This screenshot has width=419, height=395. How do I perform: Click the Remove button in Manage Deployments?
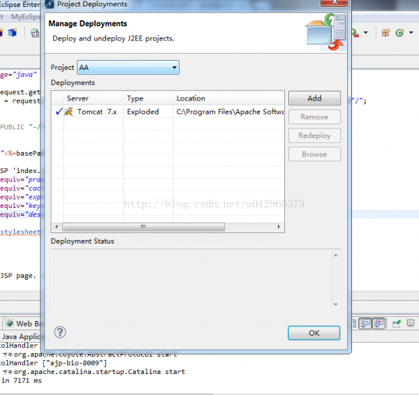314,117
